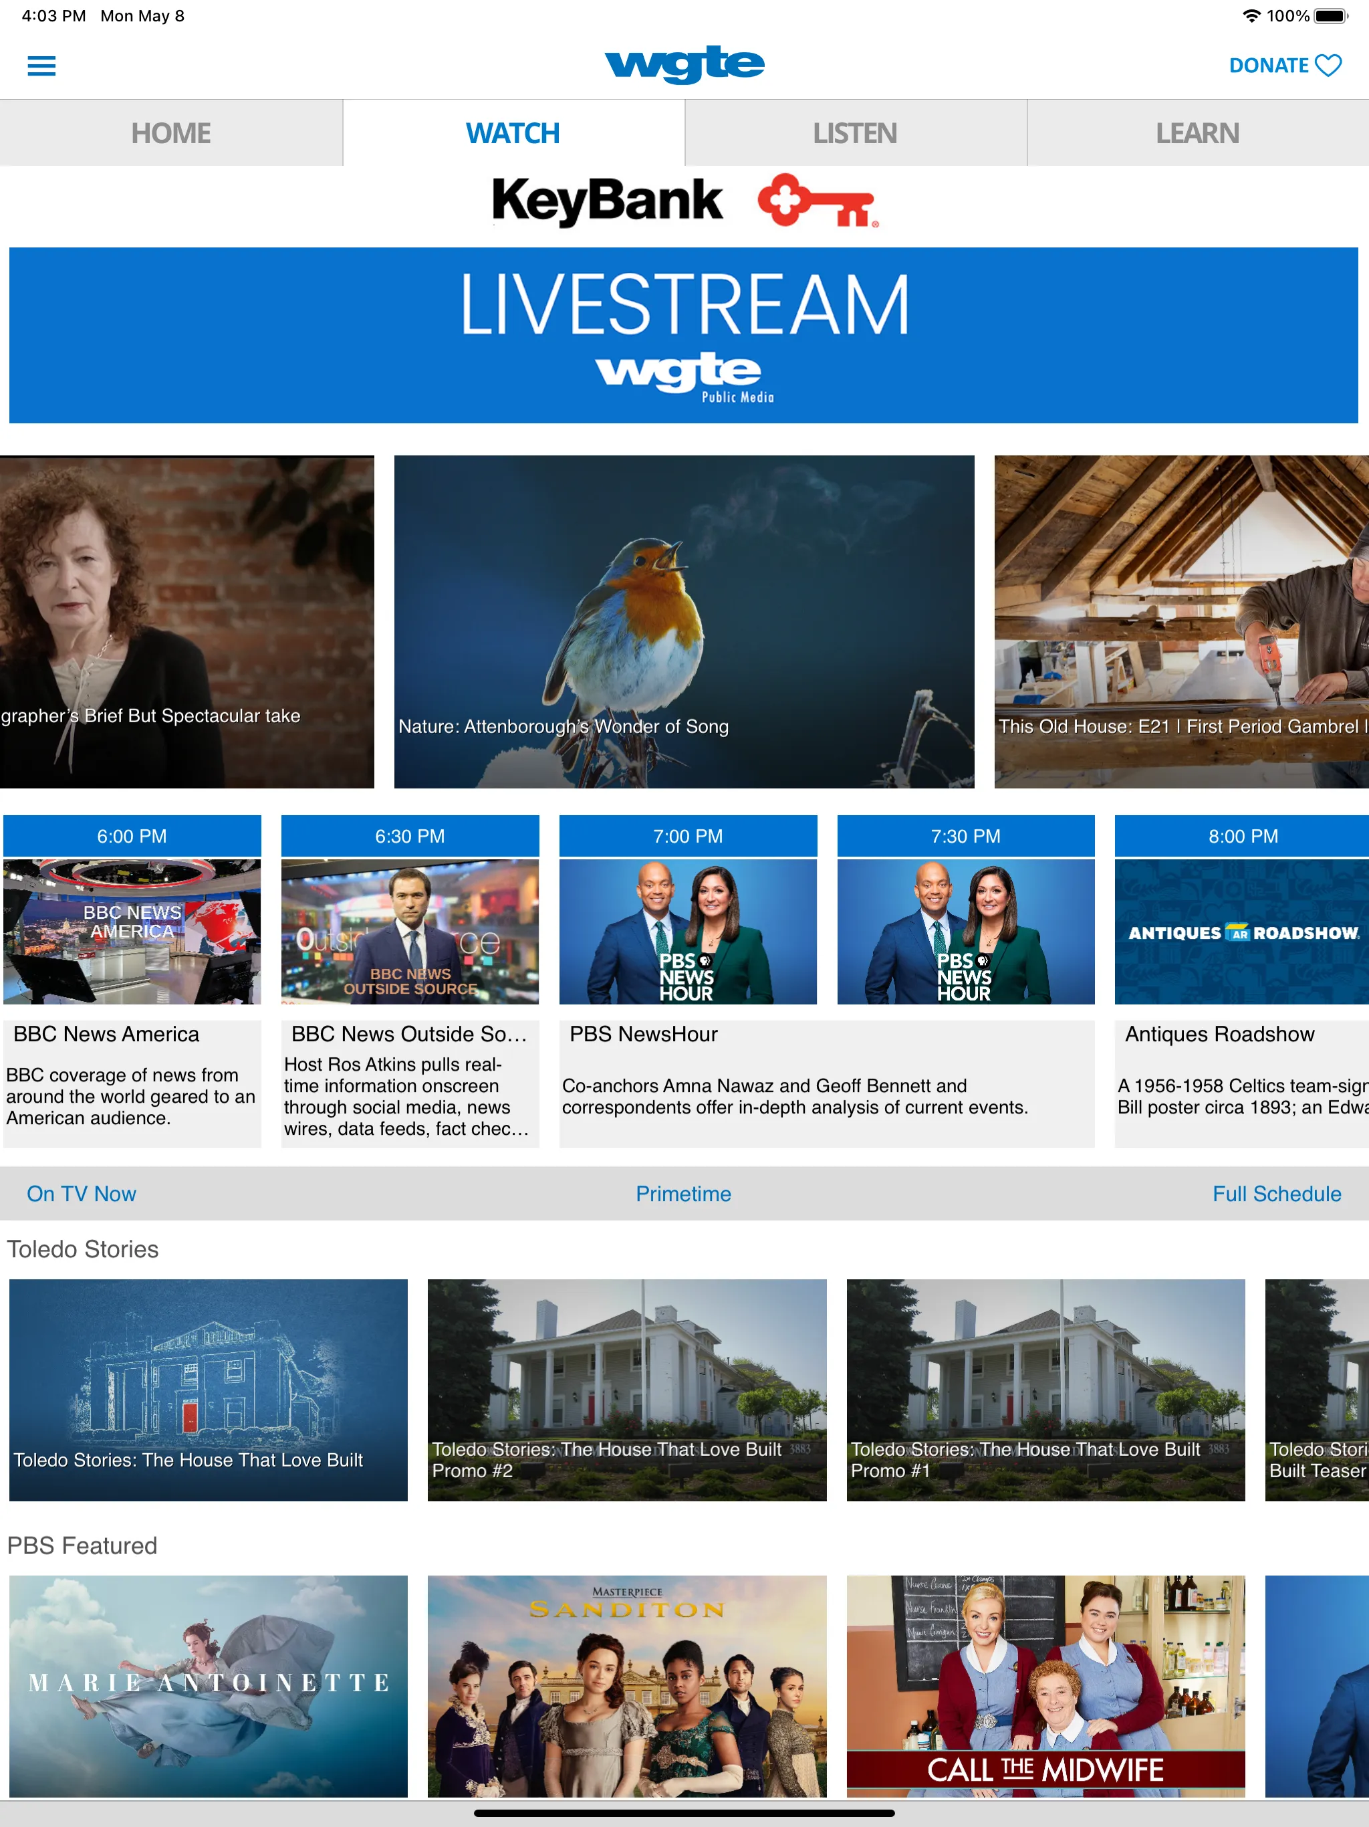Tap the BBC News America title text
Viewport: 1369px width, 1827px height.
[x=106, y=1034]
